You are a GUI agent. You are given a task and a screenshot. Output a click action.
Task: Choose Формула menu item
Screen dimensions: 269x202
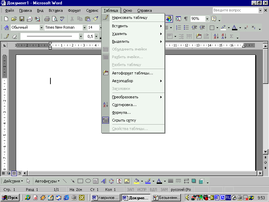(x=133, y=112)
